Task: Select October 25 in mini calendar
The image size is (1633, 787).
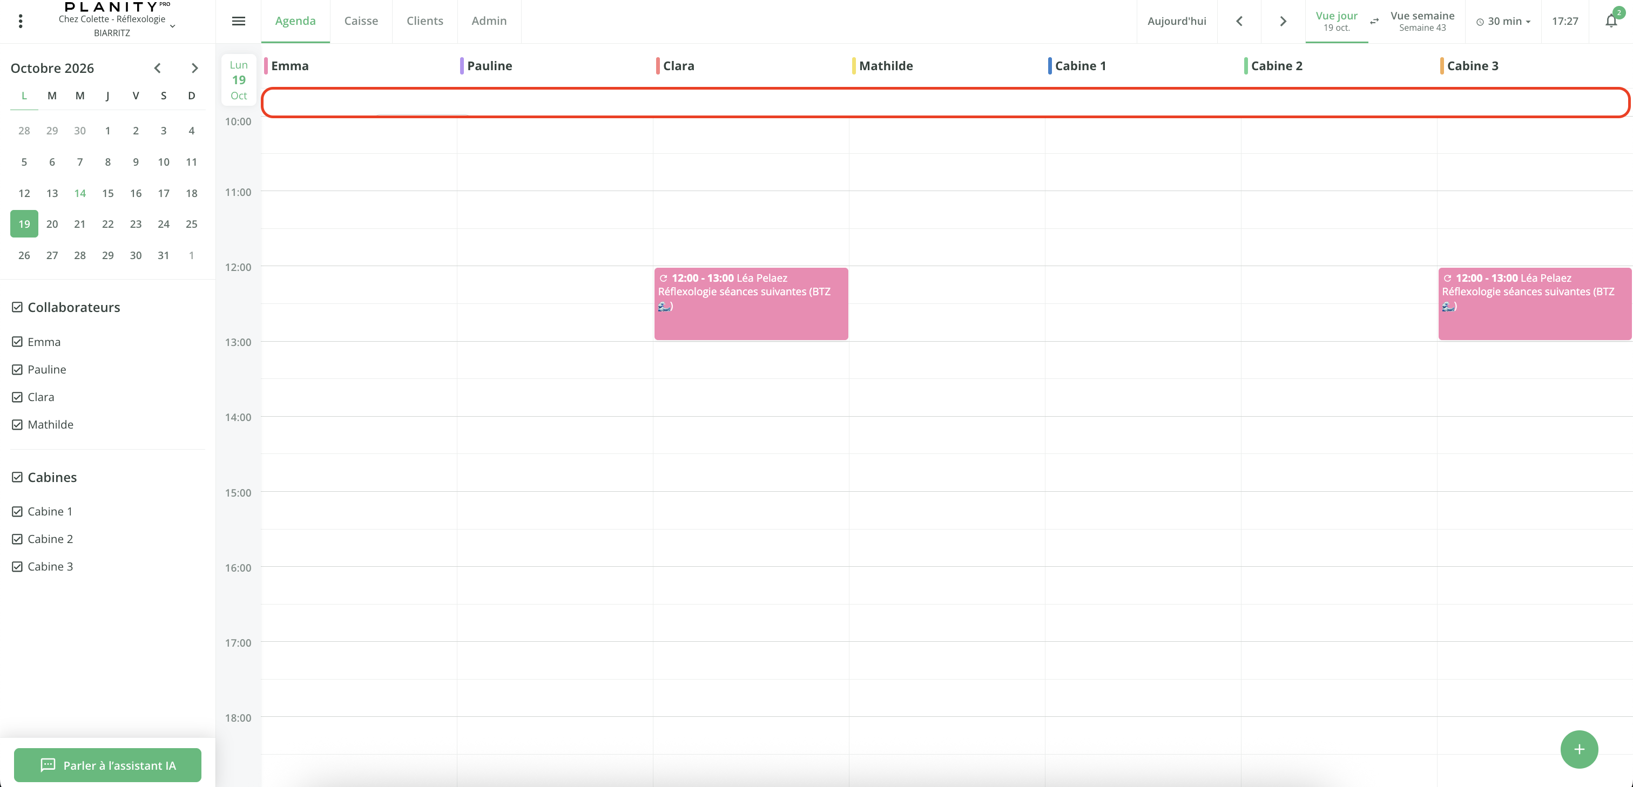Action: [x=192, y=223]
